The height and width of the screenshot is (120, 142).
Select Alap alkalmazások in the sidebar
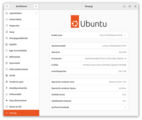pos(21,100)
